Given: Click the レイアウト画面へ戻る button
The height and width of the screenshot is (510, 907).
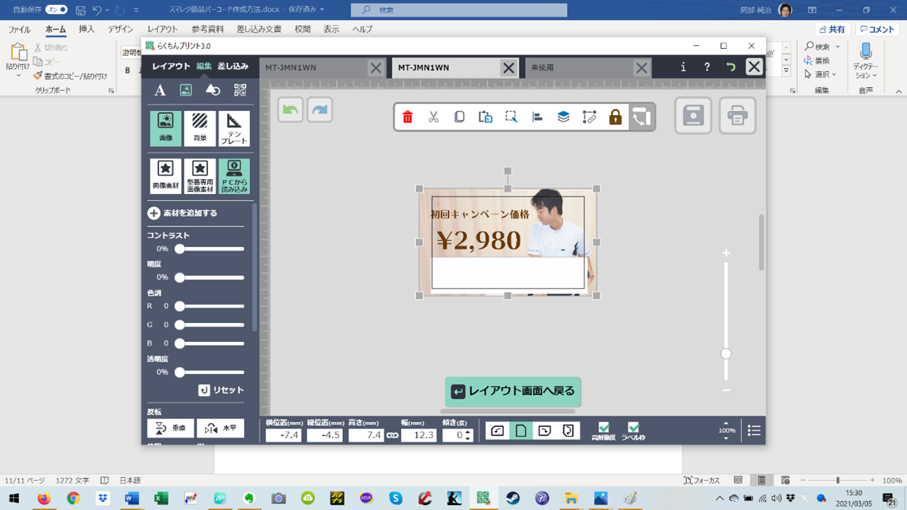Looking at the screenshot, I should pos(513,391).
